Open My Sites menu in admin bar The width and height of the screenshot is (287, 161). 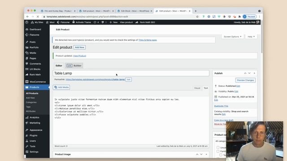[37, 22]
